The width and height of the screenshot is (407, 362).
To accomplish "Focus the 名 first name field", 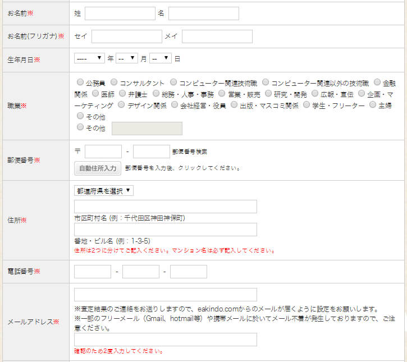I will [x=204, y=13].
